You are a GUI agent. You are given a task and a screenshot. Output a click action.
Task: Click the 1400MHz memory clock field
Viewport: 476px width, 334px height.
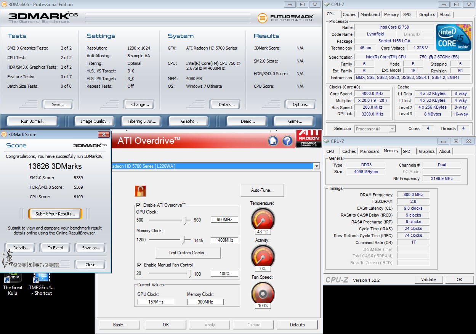(x=224, y=240)
